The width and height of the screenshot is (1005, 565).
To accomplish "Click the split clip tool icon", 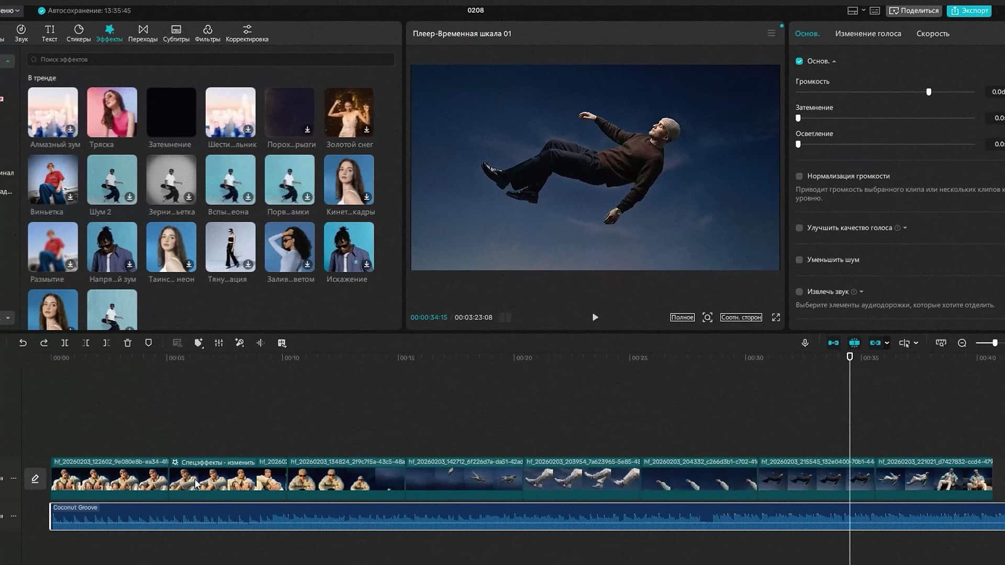I will point(65,343).
